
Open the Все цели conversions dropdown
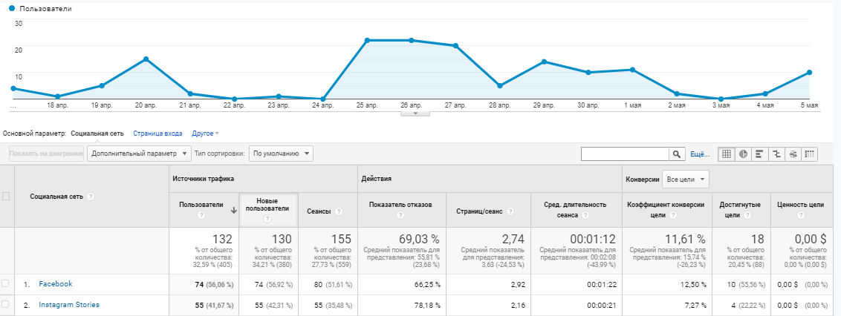click(x=686, y=180)
